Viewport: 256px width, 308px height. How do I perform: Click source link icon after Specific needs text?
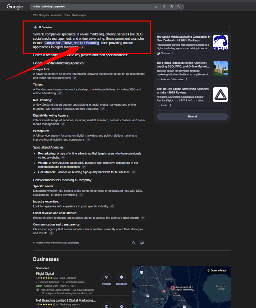click(x=81, y=195)
